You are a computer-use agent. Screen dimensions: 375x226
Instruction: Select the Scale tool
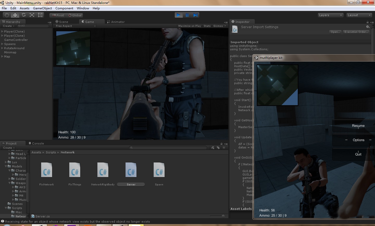(x=32, y=15)
